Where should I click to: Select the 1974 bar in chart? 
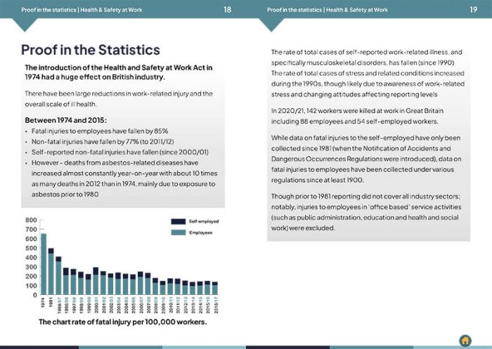[44, 264]
